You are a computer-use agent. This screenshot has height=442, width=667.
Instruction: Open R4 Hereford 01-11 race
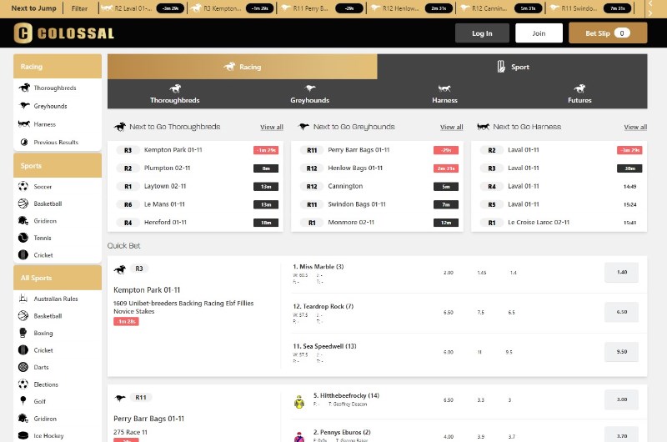point(196,223)
